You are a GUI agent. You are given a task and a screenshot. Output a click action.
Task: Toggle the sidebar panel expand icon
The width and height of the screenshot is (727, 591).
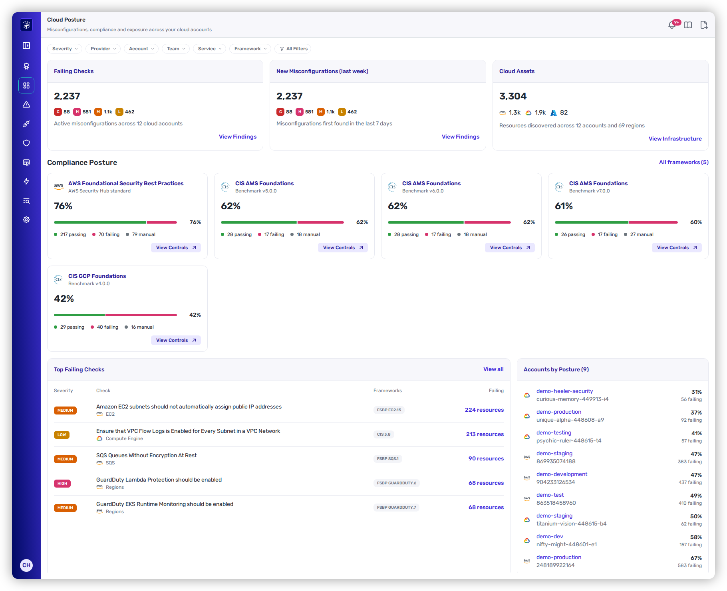coord(26,46)
